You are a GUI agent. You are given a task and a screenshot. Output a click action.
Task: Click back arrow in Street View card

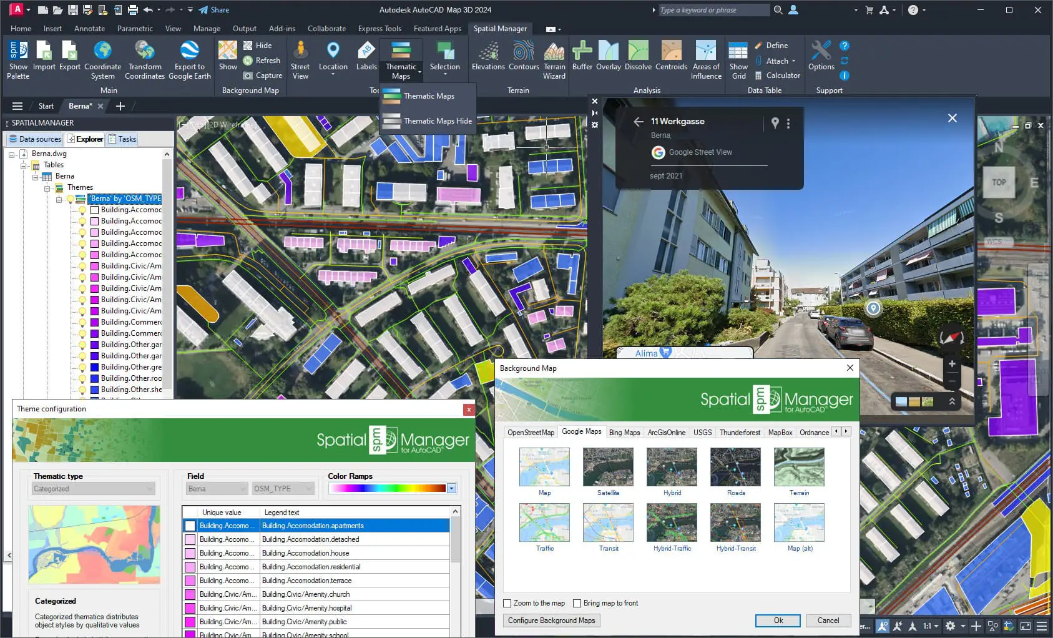click(638, 122)
